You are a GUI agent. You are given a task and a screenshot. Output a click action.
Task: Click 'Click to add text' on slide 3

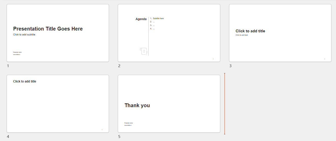(x=242, y=35)
